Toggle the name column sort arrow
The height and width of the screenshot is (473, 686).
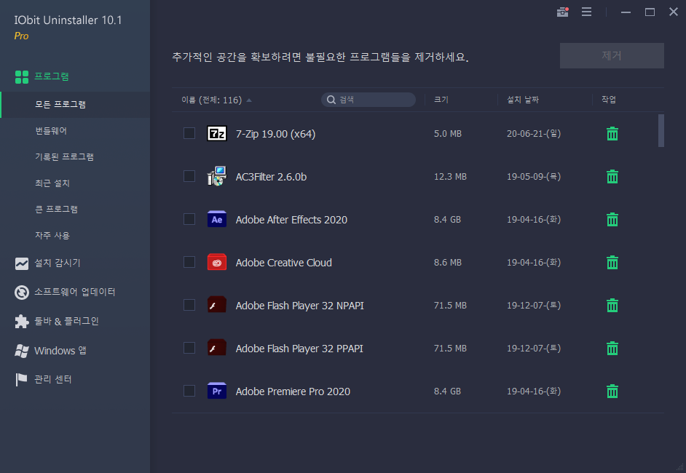pos(249,100)
